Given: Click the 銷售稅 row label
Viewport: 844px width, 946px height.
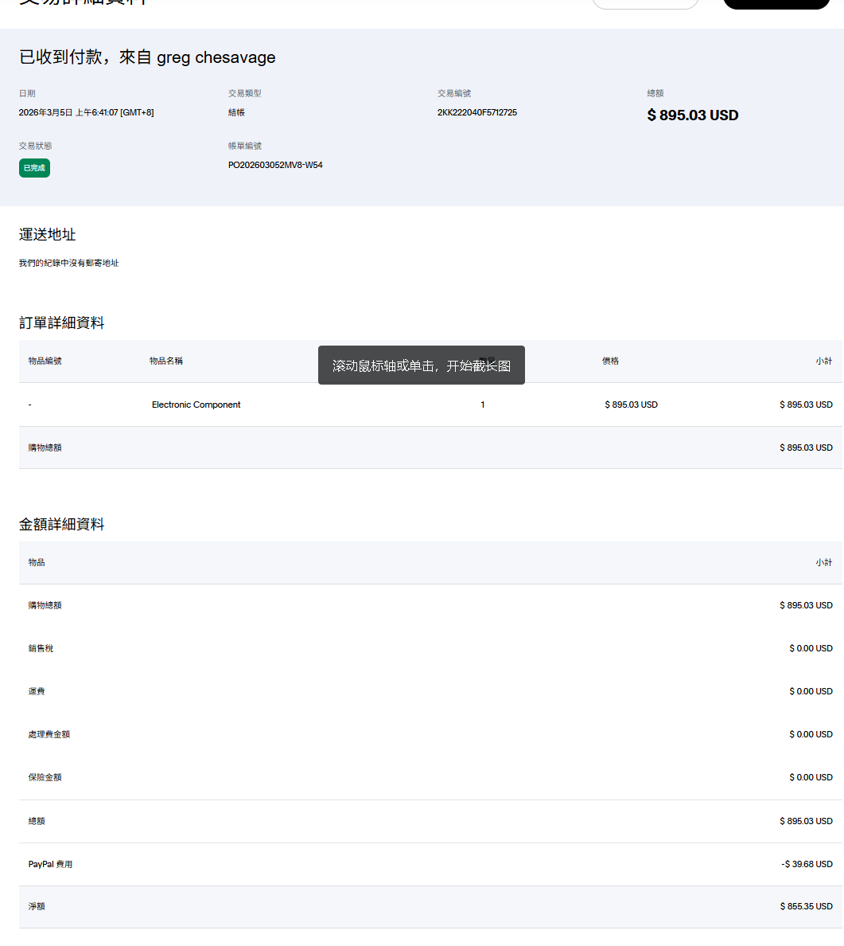Looking at the screenshot, I should pos(41,648).
